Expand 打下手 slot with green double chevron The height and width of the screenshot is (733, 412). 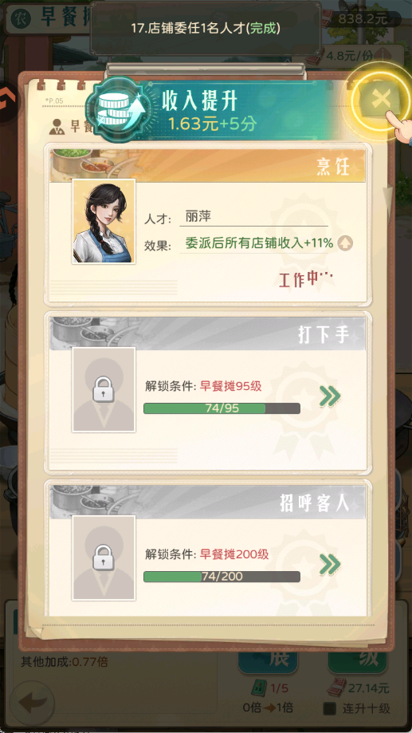pyautogui.click(x=330, y=396)
